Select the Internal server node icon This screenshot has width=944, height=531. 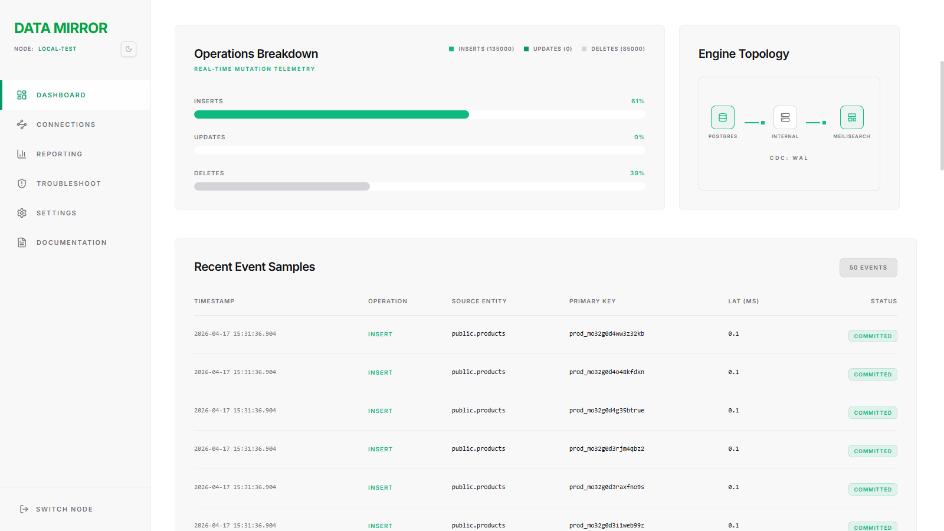785,117
